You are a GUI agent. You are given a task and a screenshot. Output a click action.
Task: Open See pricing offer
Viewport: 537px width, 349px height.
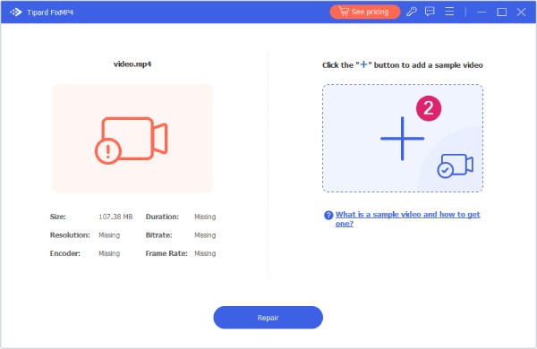[365, 12]
